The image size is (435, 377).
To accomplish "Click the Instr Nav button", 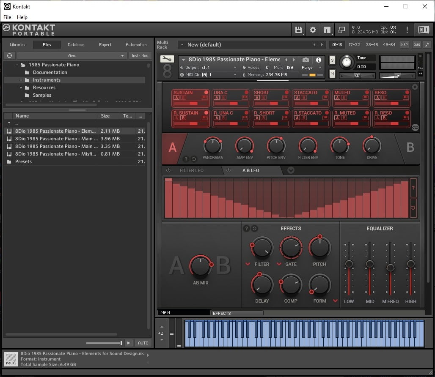I will coord(140,56).
